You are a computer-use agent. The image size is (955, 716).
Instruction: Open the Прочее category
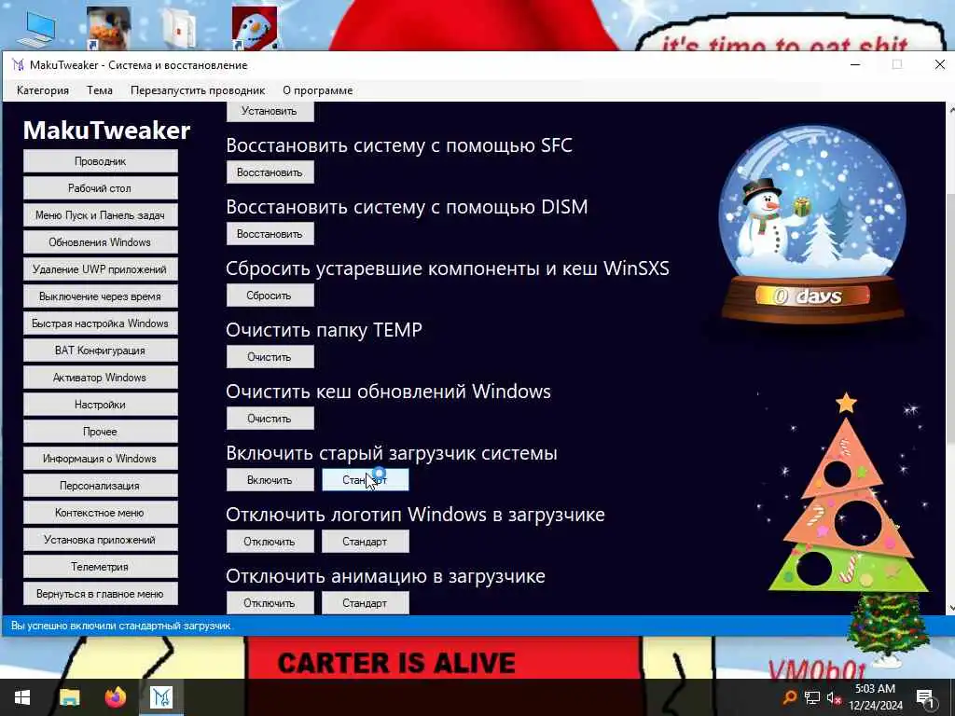[x=101, y=432]
